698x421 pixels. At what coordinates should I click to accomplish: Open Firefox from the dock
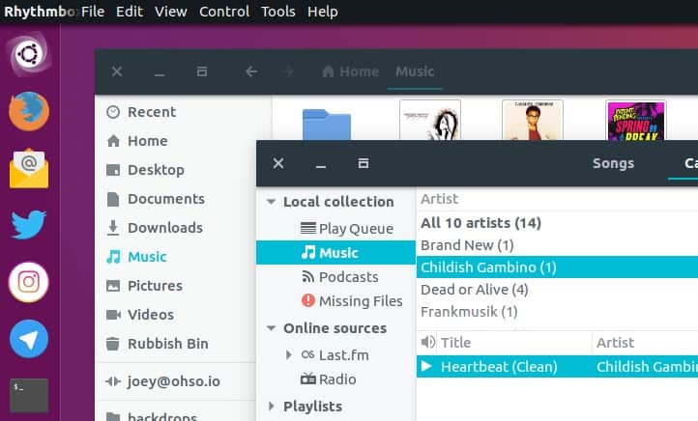[28, 111]
